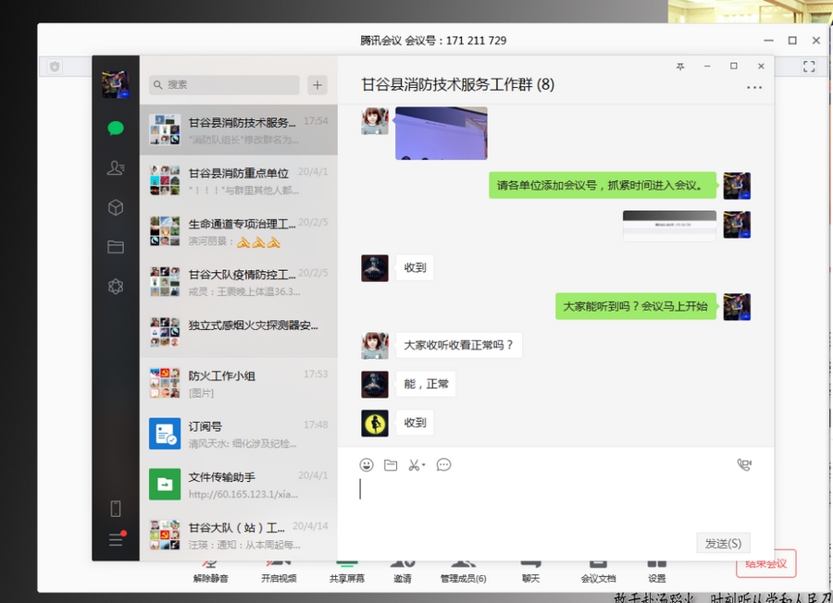Open the Favorites cube icon in sidebar
This screenshot has width=833, height=603.
[116, 208]
